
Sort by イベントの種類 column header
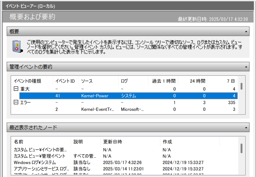point(28,81)
